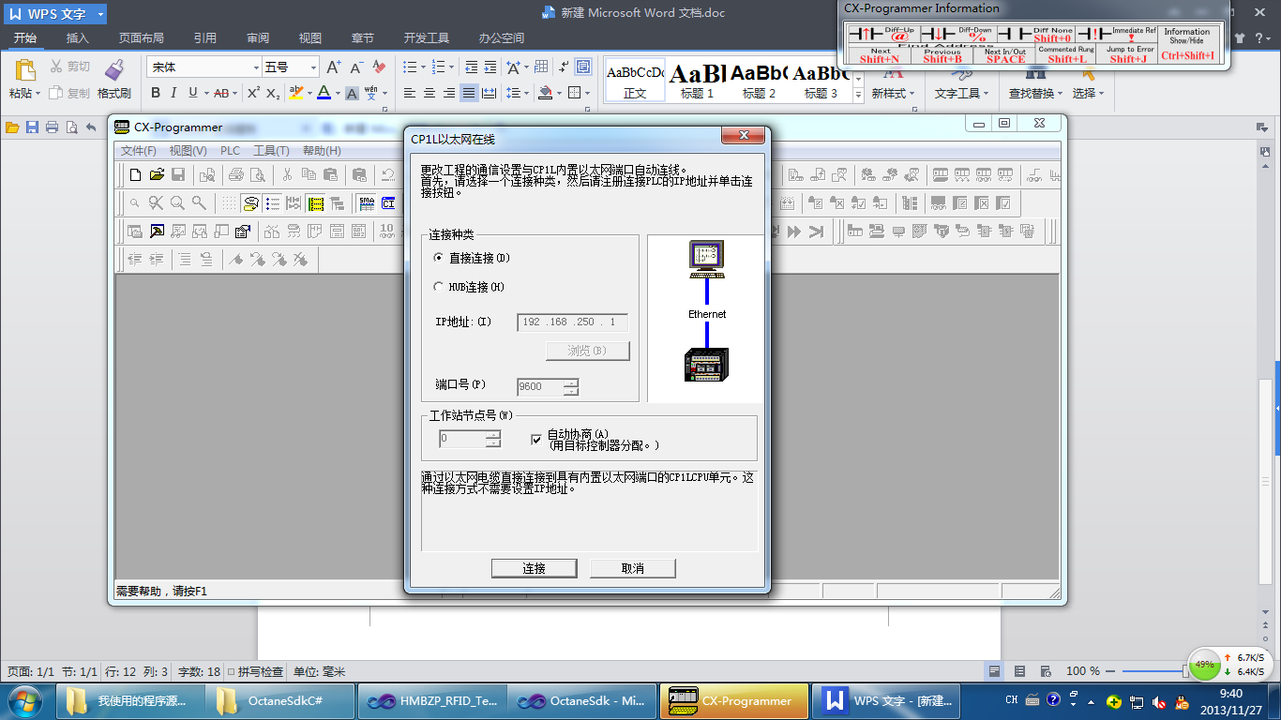The image size is (1281, 720).
Task: Toggle the yellow list view icon in CX-Programmer
Action: click(x=315, y=202)
